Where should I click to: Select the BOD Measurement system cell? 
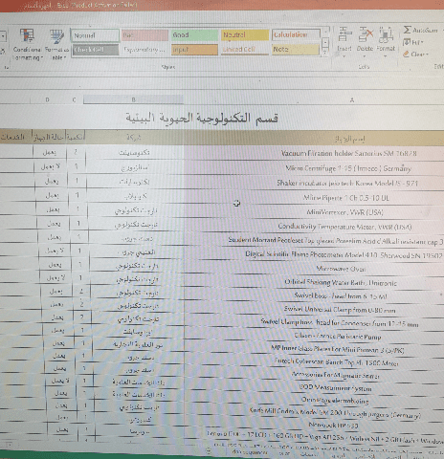pos(335,388)
